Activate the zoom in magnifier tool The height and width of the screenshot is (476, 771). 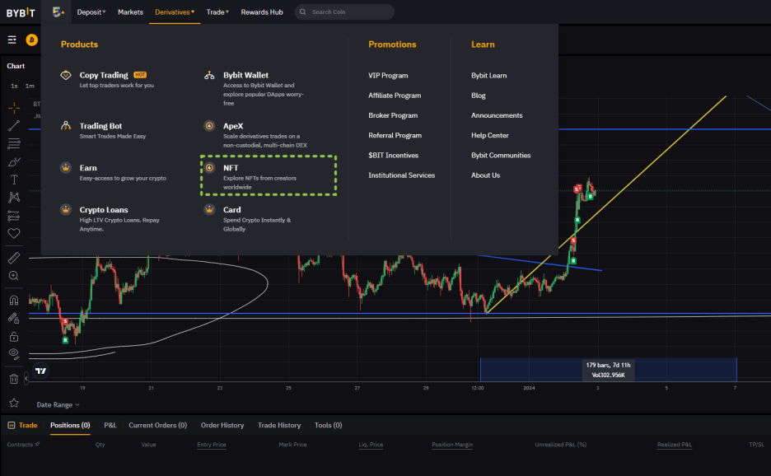[14, 276]
